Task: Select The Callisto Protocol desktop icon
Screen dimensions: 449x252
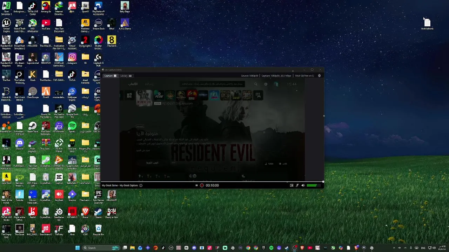Action: click(19, 77)
